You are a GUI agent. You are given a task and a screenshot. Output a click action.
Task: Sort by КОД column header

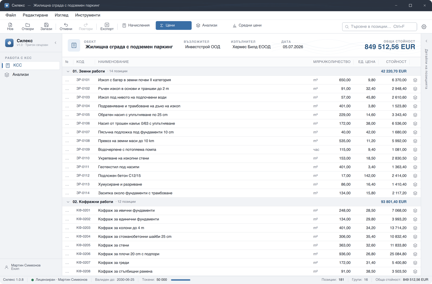(x=80, y=62)
